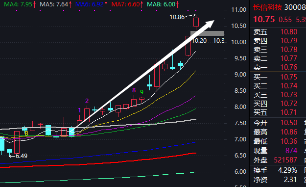This screenshot has height=187, width=306.
Task: Click the magenta sequence marker 8 on chart
Action: point(134,90)
